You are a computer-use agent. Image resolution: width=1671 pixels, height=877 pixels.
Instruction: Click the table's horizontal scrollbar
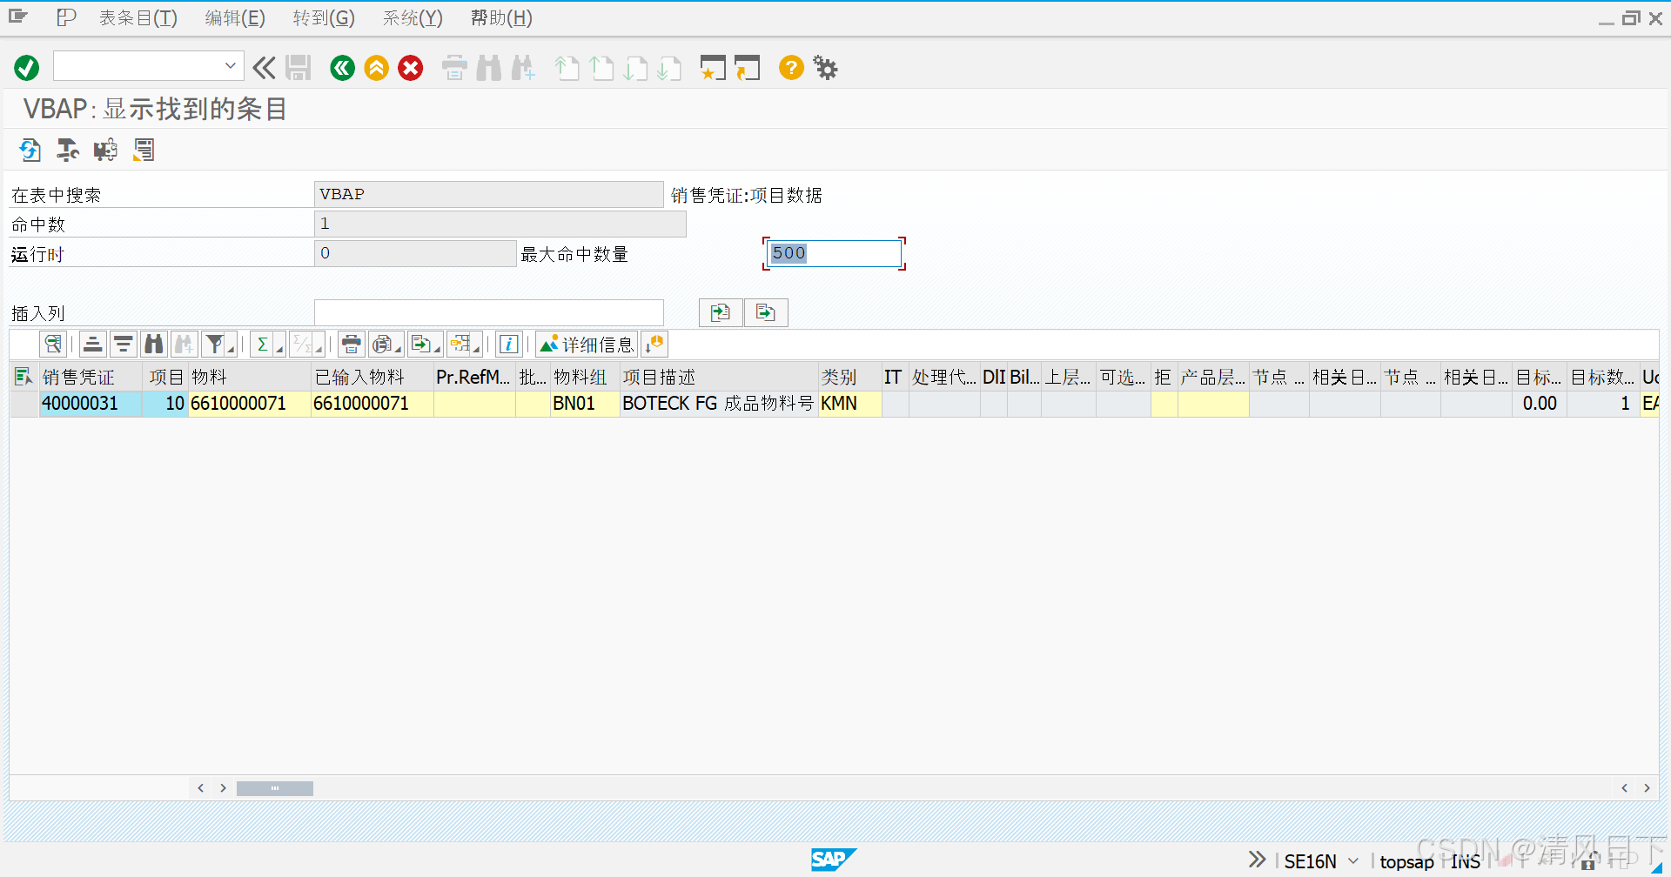tap(274, 787)
